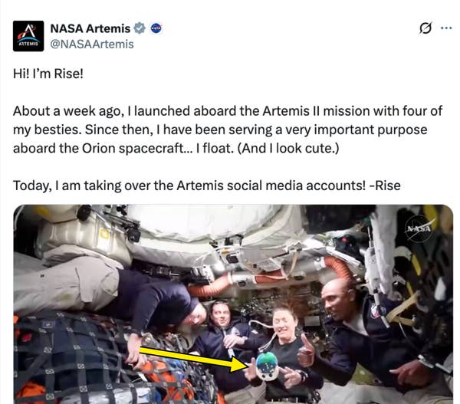Click the NASA Artemis profile avatar
This screenshot has width=460, height=404.
click(x=28, y=36)
